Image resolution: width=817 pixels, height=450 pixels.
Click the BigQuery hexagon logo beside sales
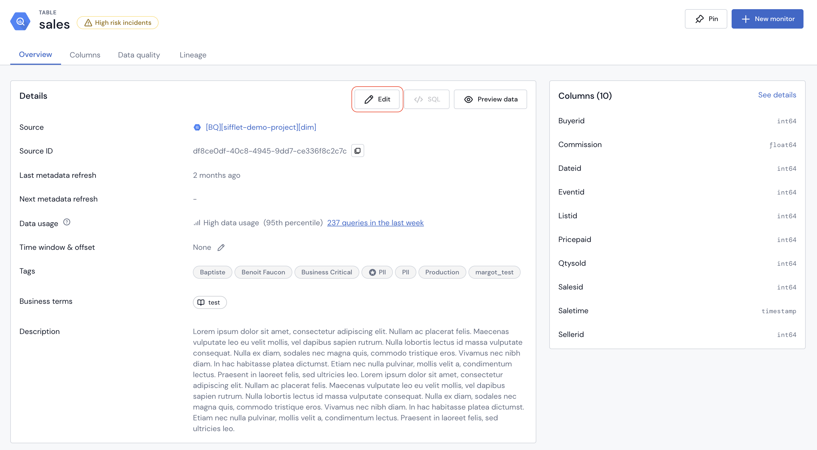point(20,21)
